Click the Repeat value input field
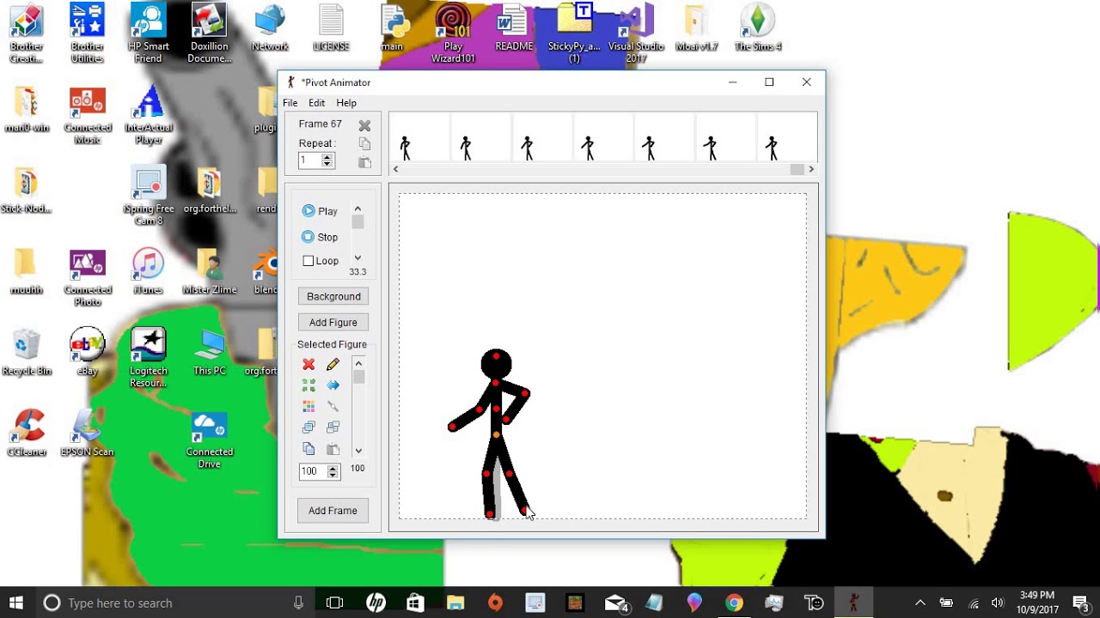Image resolution: width=1100 pixels, height=618 pixels. pos(309,161)
